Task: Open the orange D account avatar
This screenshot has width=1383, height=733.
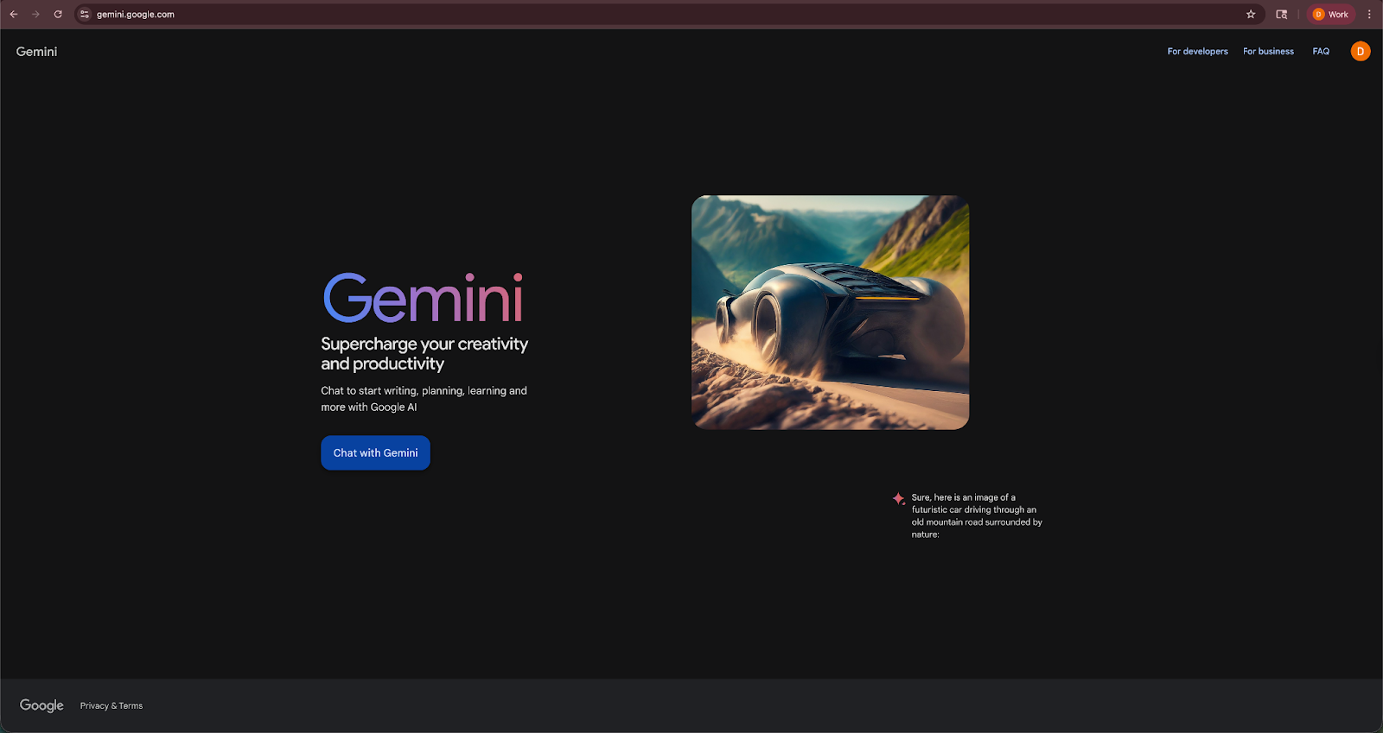Action: click(x=1361, y=52)
